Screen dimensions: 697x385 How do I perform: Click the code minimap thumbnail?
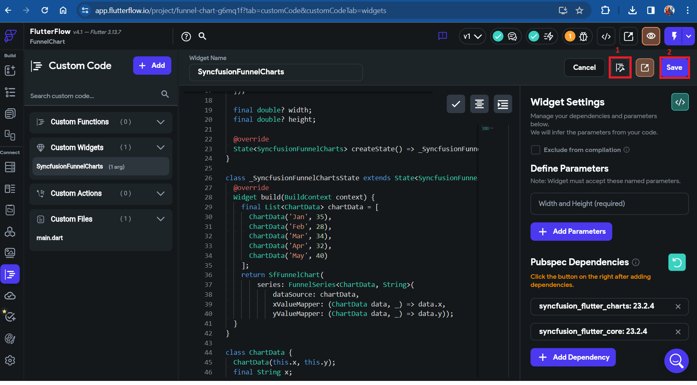coord(487,128)
